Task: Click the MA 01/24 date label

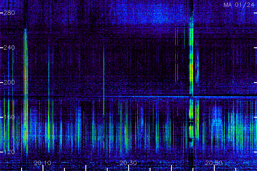Action: [x=239, y=5]
